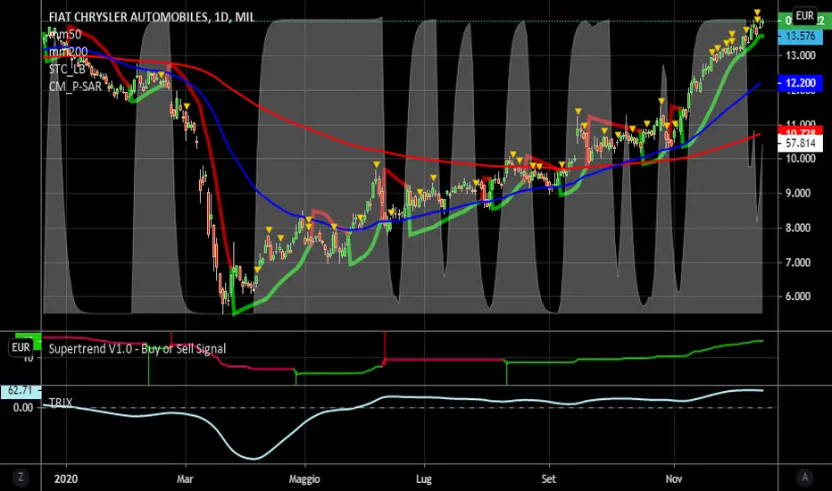The height and width of the screenshot is (491, 832).
Task: Click the Lug label on time axis
Action: 423,479
